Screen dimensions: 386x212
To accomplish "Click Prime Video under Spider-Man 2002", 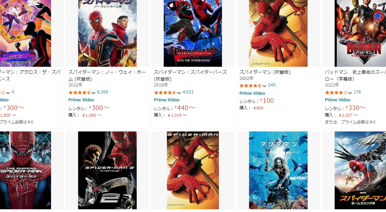I will pos(252,93).
